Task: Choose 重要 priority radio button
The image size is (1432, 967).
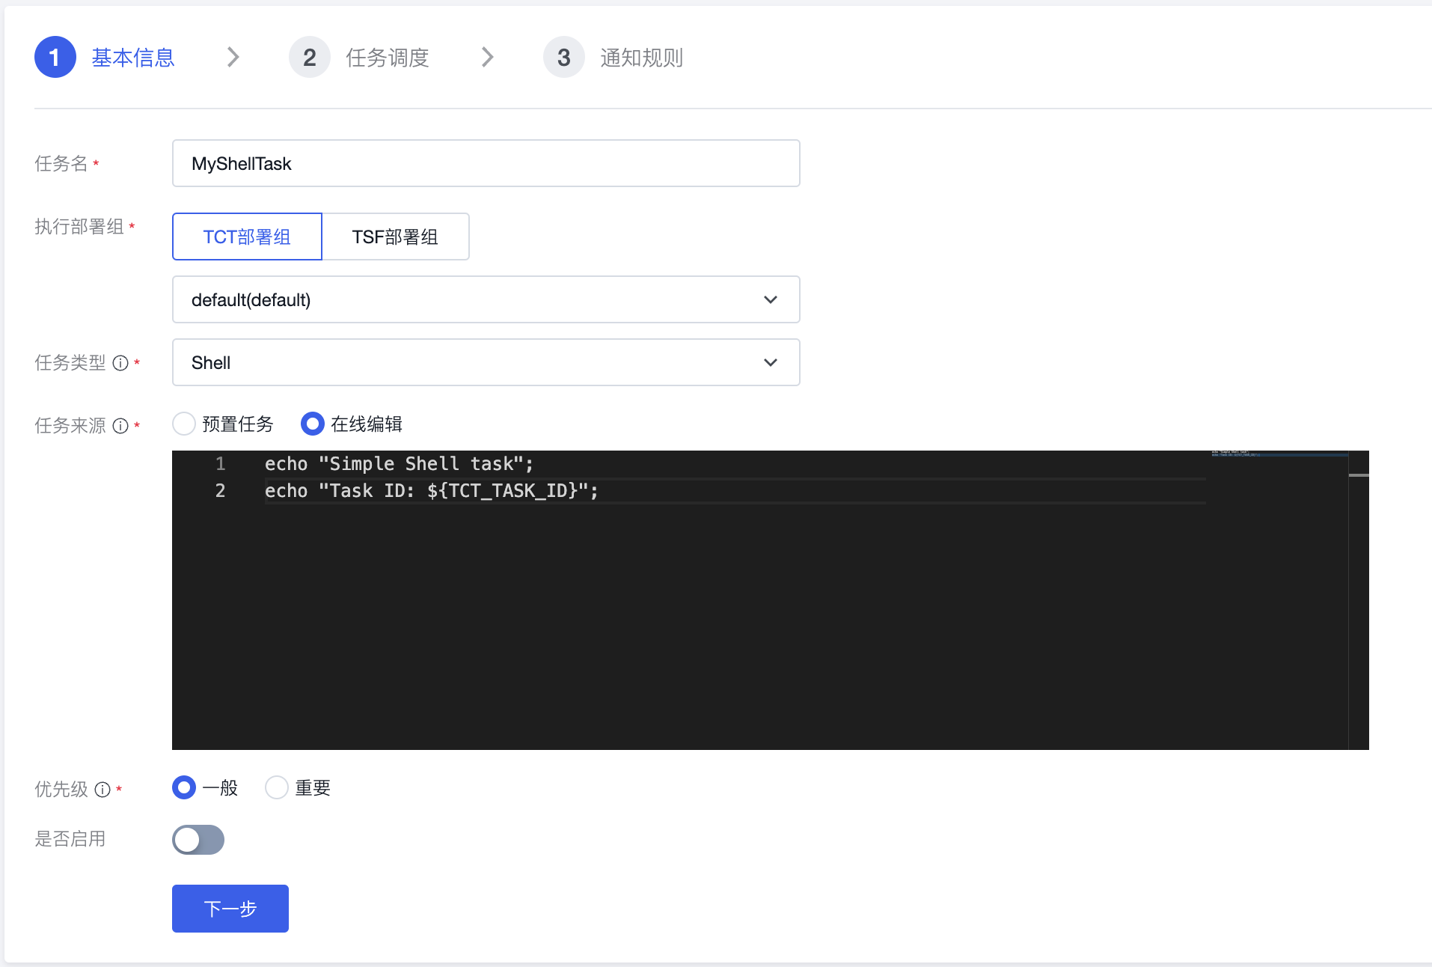Action: (x=277, y=787)
